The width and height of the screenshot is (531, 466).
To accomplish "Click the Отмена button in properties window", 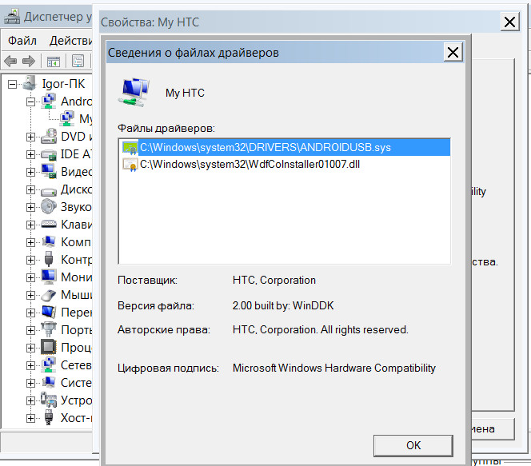I will pos(493,429).
